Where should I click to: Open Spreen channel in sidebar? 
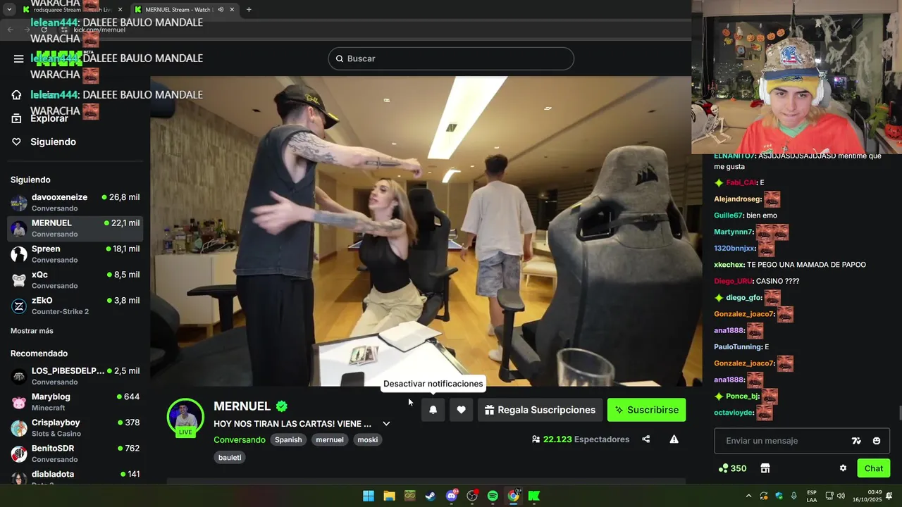point(75,254)
